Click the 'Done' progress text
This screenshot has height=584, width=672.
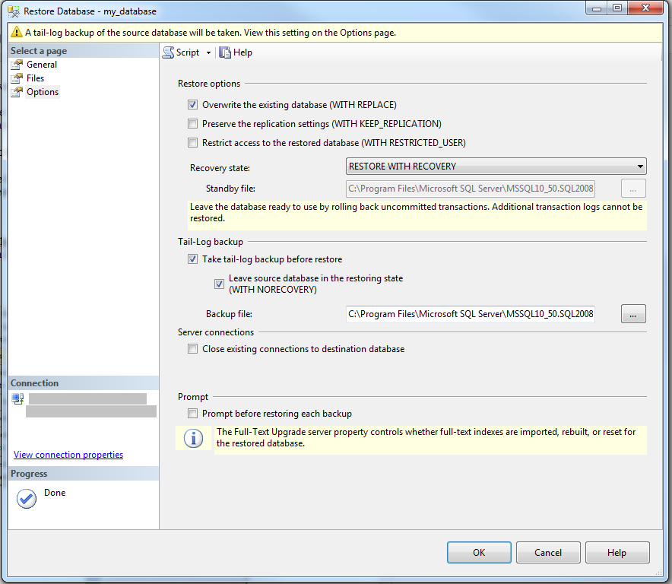point(55,493)
